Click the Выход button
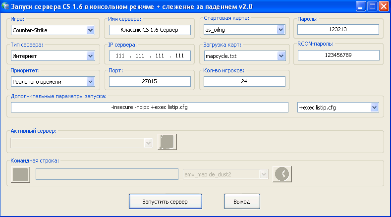The image size is (391, 217). pyautogui.click(x=242, y=202)
